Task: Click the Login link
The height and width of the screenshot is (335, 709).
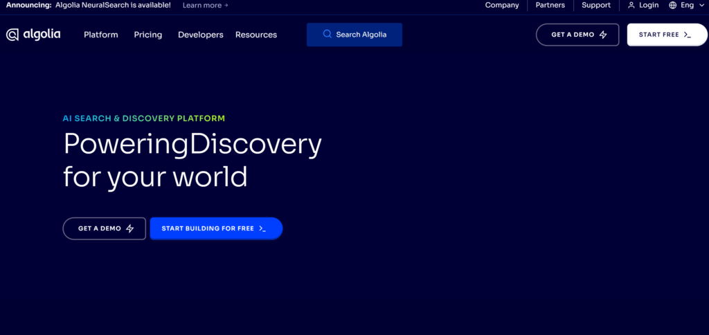Action: (x=649, y=6)
